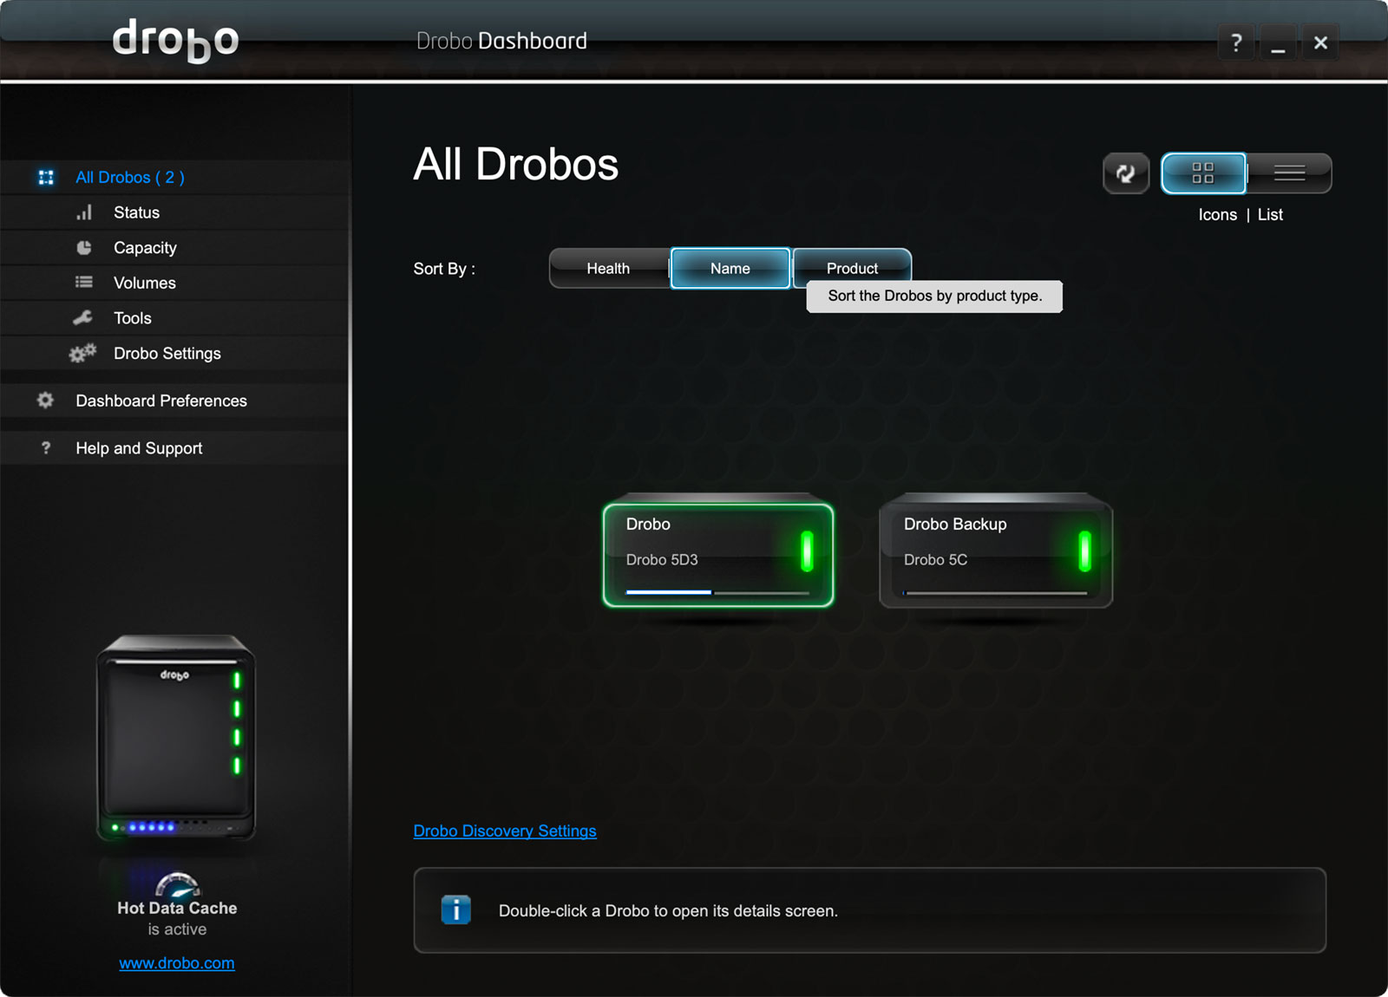Image resolution: width=1388 pixels, height=997 pixels.
Task: Open help with the question mark button
Action: 1236,42
